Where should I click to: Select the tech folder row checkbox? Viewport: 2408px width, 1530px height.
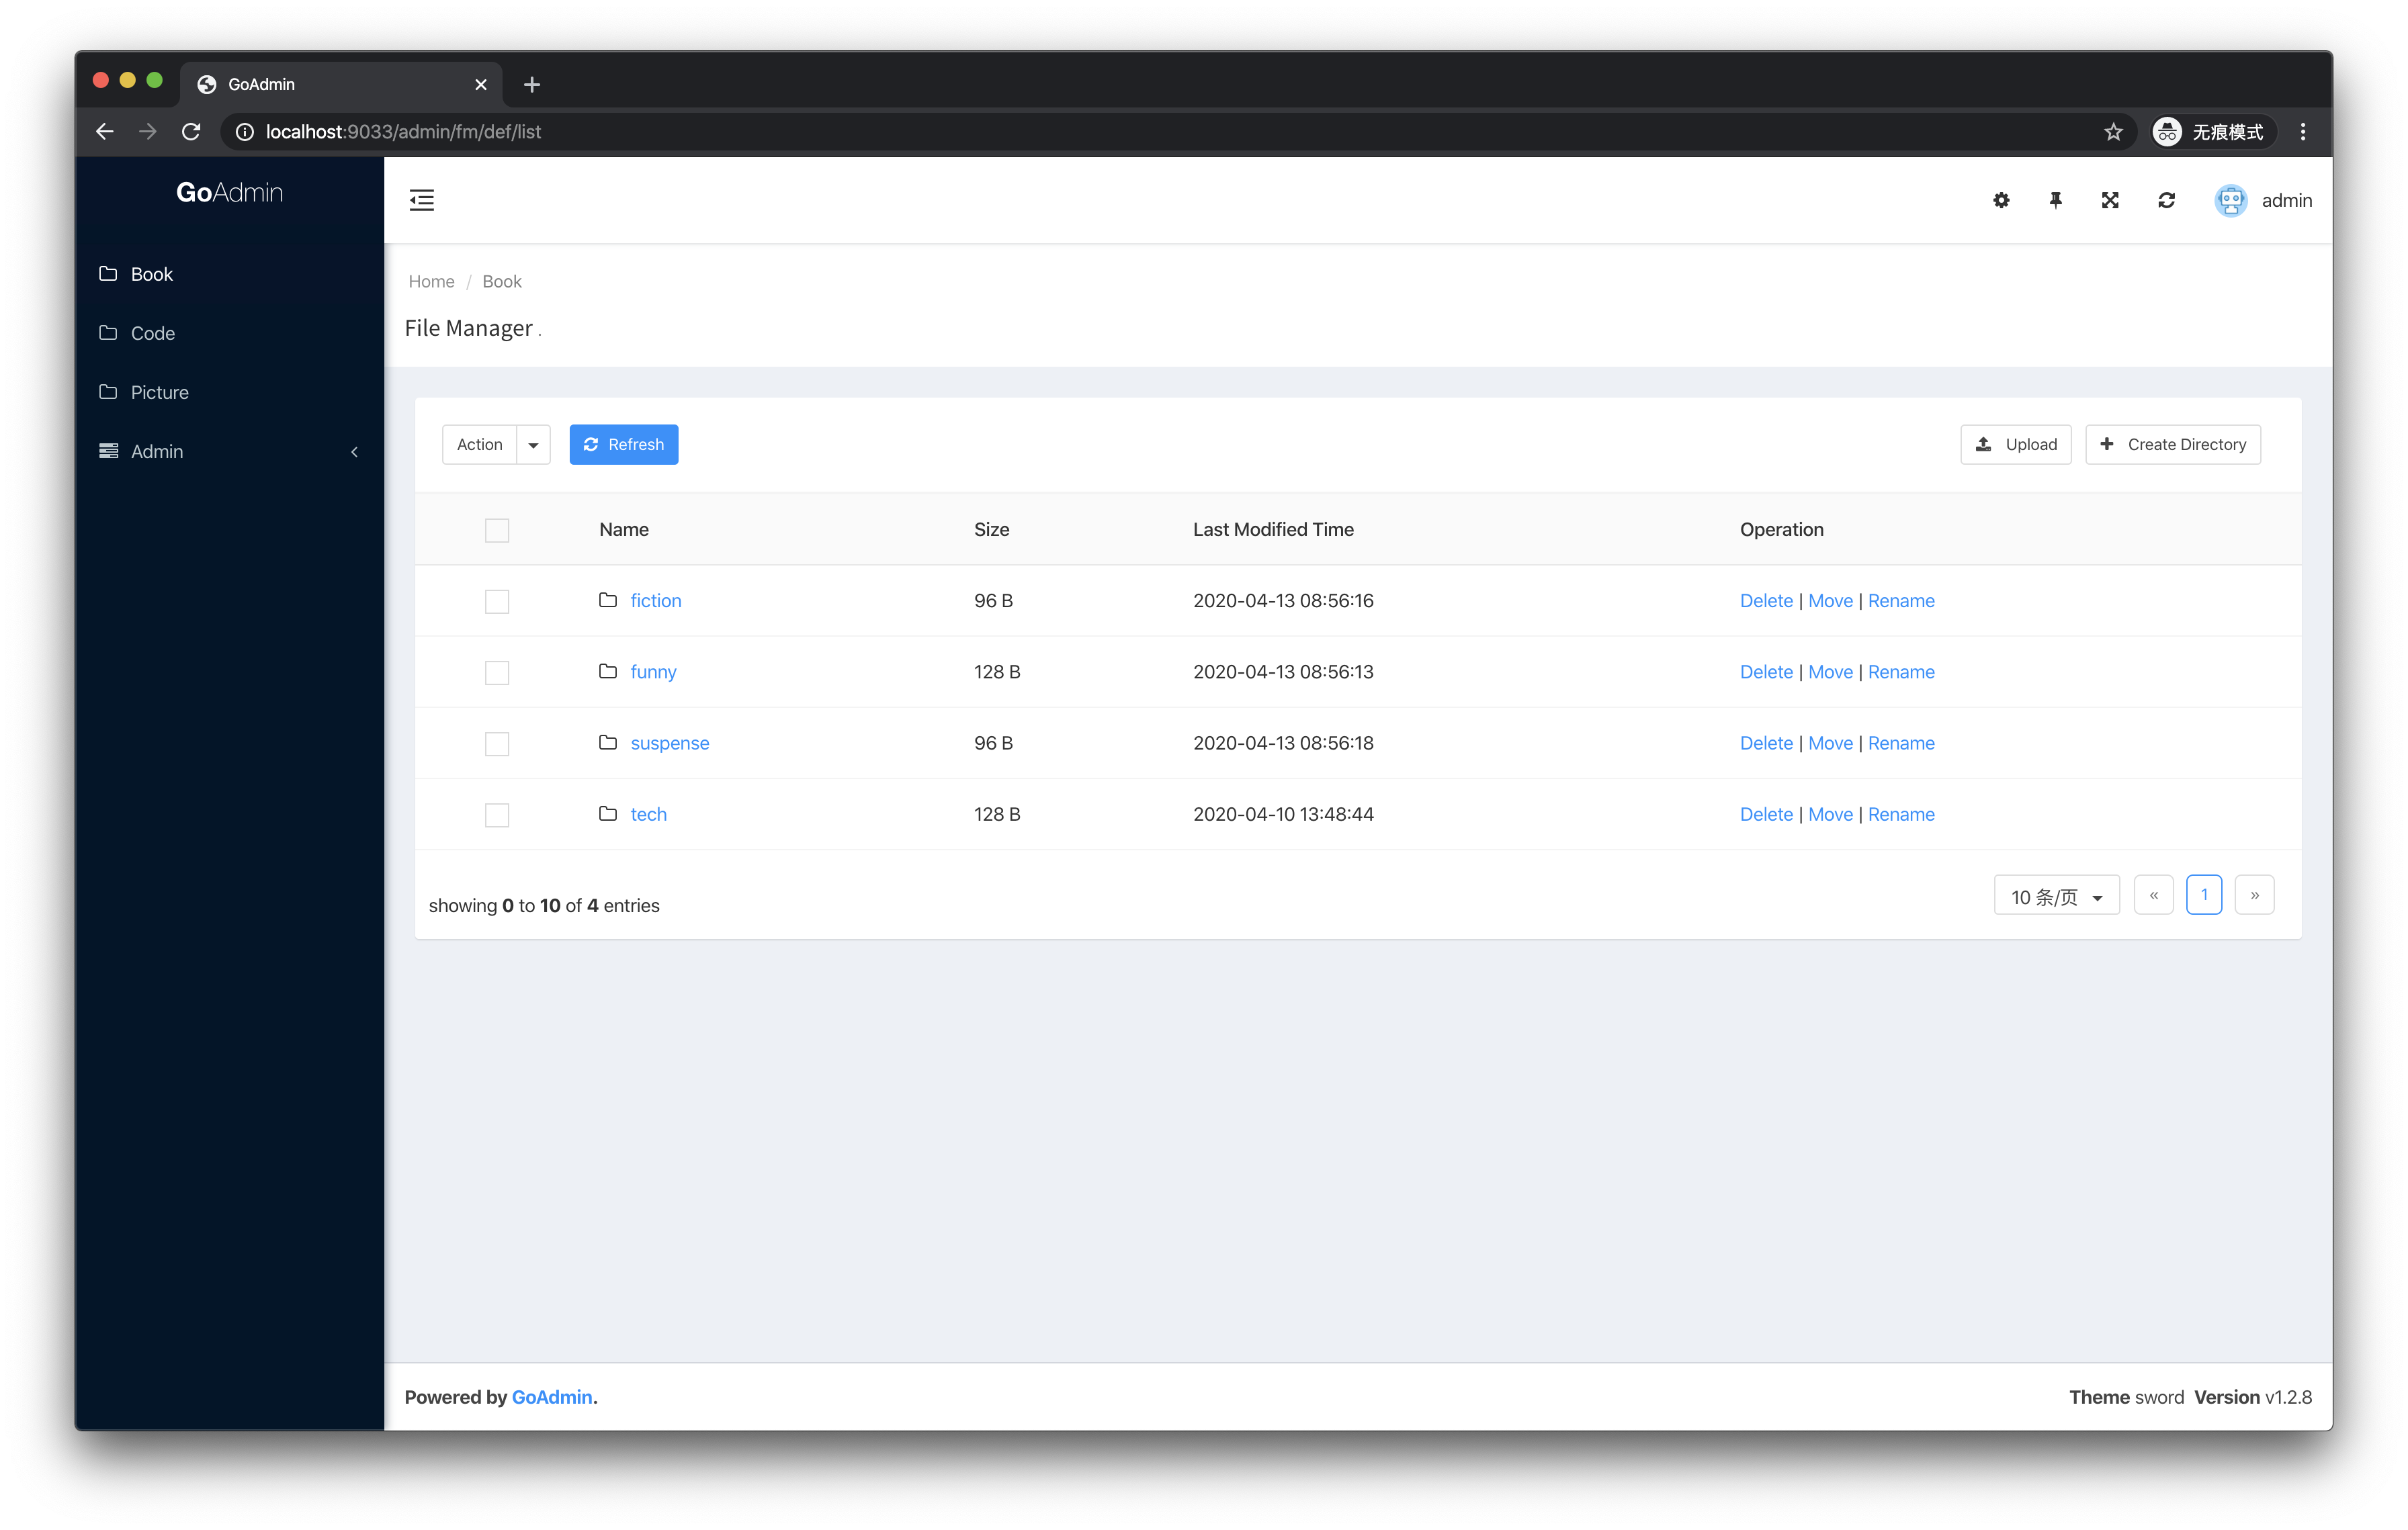(x=497, y=815)
